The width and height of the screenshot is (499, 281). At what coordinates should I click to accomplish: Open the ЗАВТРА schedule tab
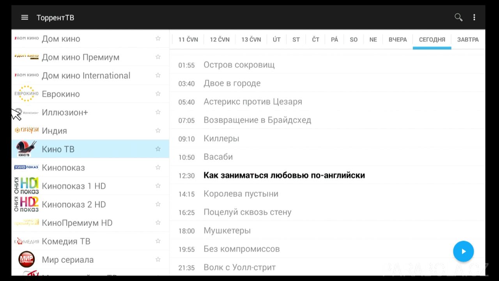coord(468,39)
